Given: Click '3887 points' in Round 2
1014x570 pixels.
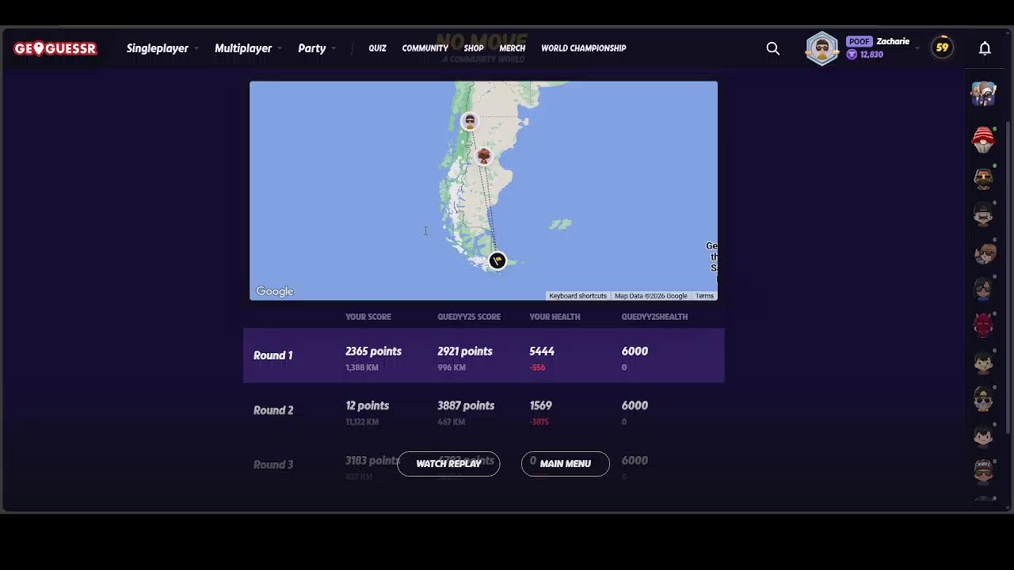Looking at the screenshot, I should point(466,405).
